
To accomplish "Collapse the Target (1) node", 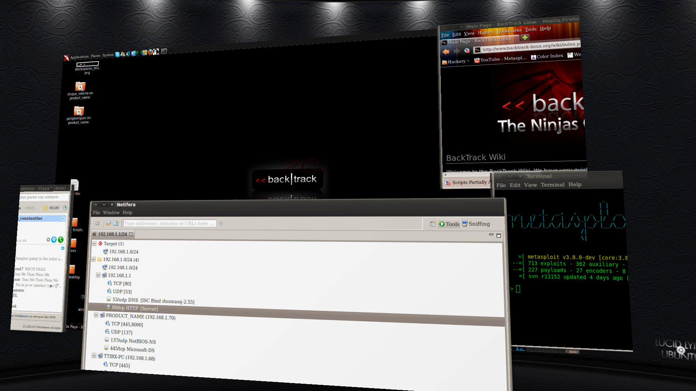I will click(x=94, y=243).
